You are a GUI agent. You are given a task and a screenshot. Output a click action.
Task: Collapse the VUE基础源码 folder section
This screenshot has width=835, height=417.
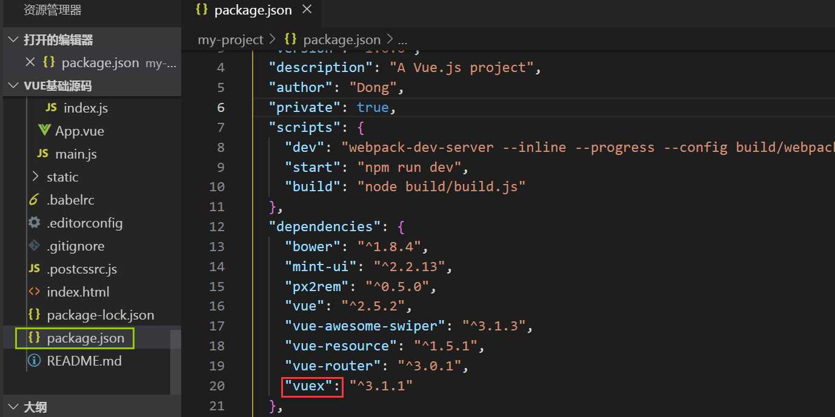point(13,86)
